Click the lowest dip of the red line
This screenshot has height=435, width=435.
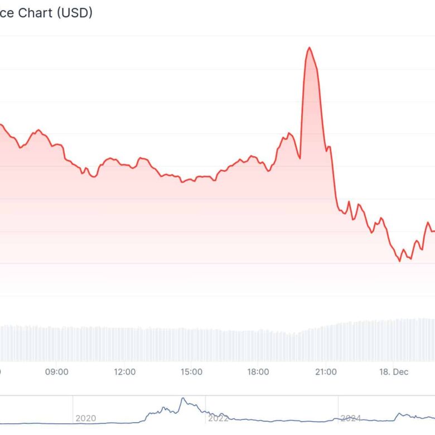coord(400,260)
